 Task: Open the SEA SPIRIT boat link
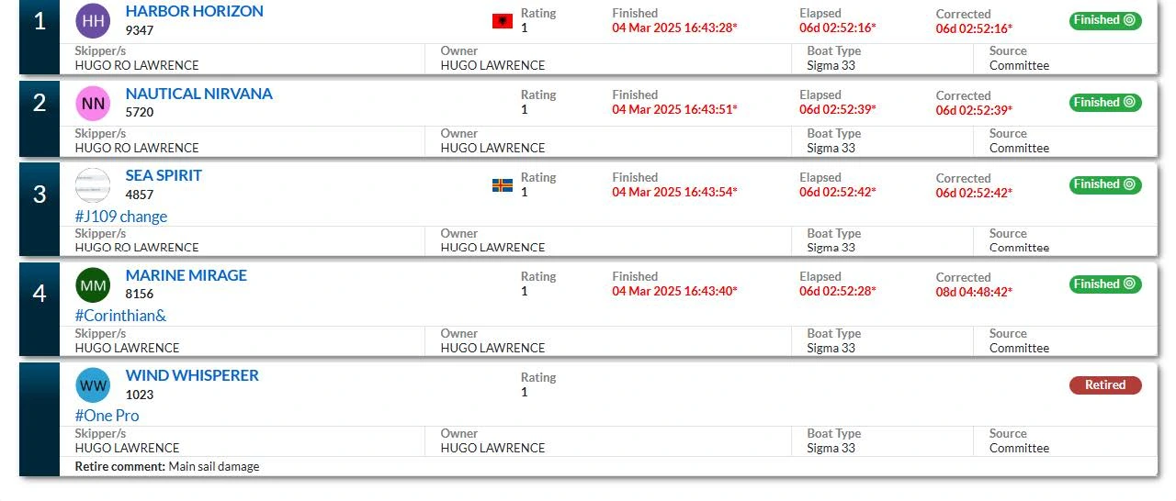pyautogui.click(x=164, y=175)
